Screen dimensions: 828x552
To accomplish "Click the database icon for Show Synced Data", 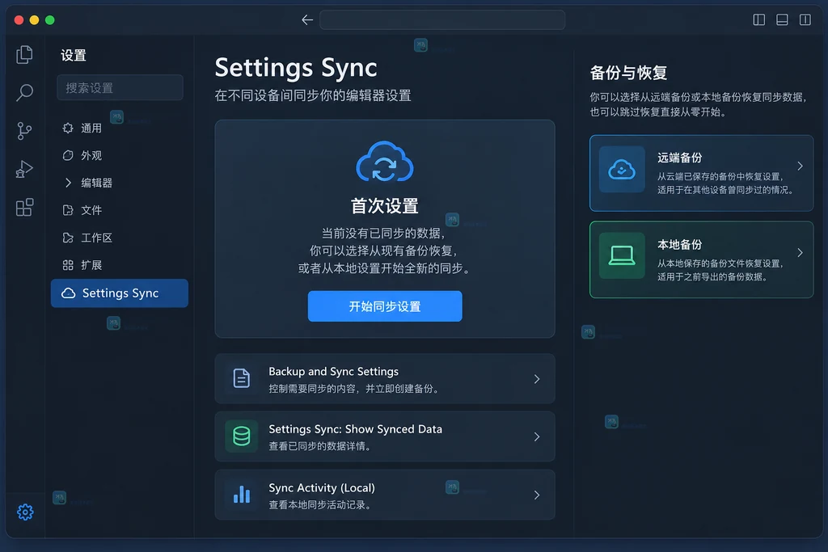I will coord(241,436).
